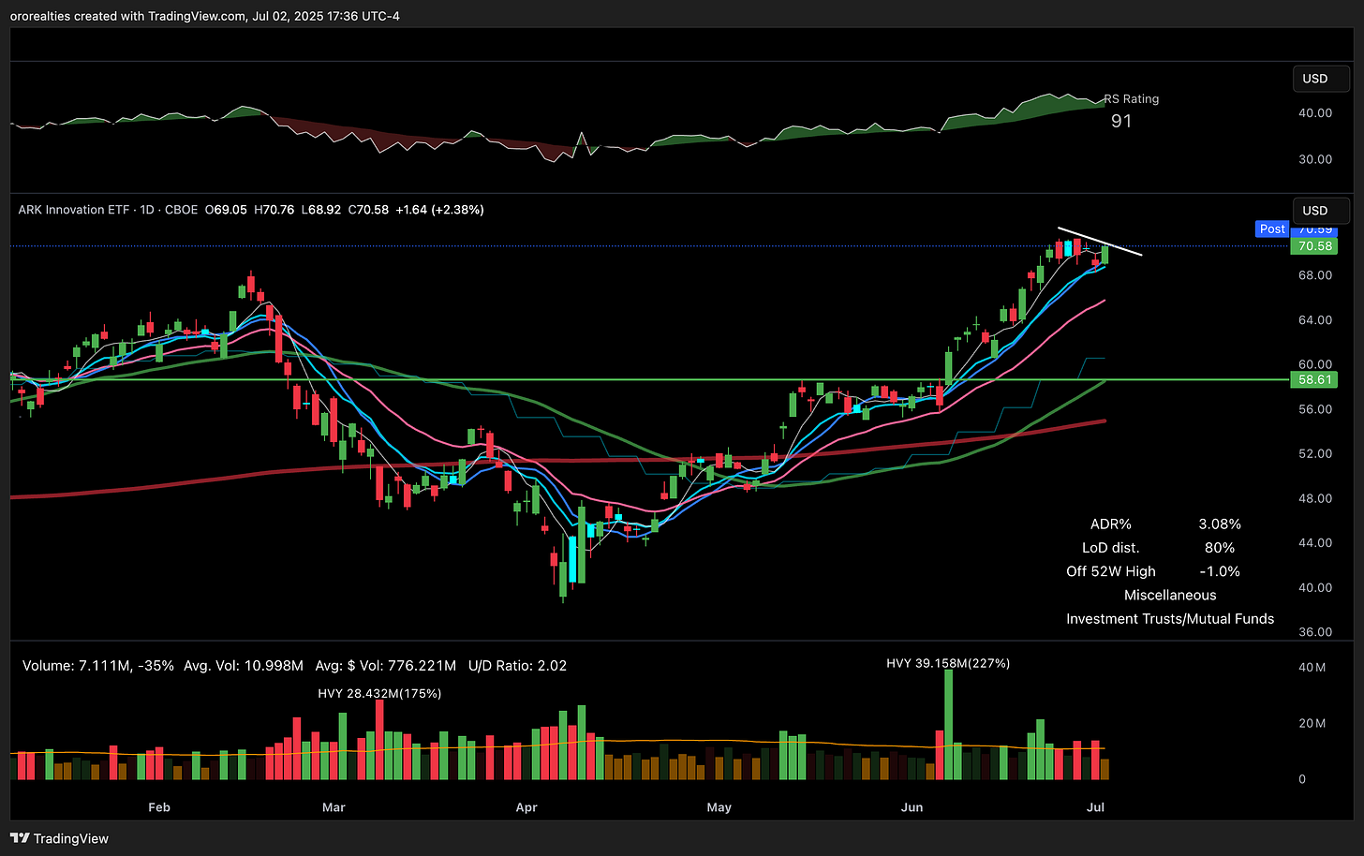Click the HVY 28.432M(175%) volume marker
1364x856 pixels.
point(379,693)
